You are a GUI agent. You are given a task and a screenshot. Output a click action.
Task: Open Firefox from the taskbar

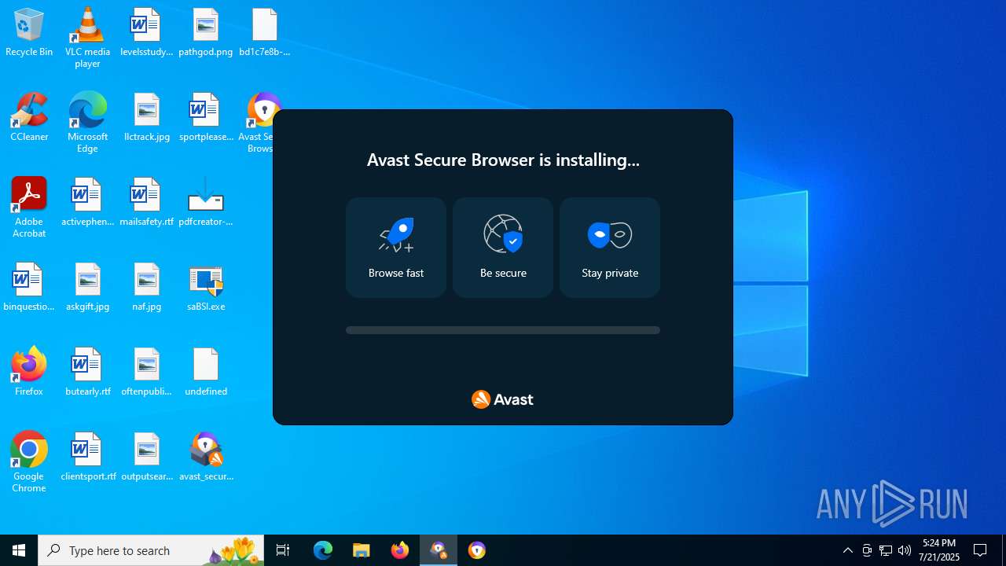(400, 550)
